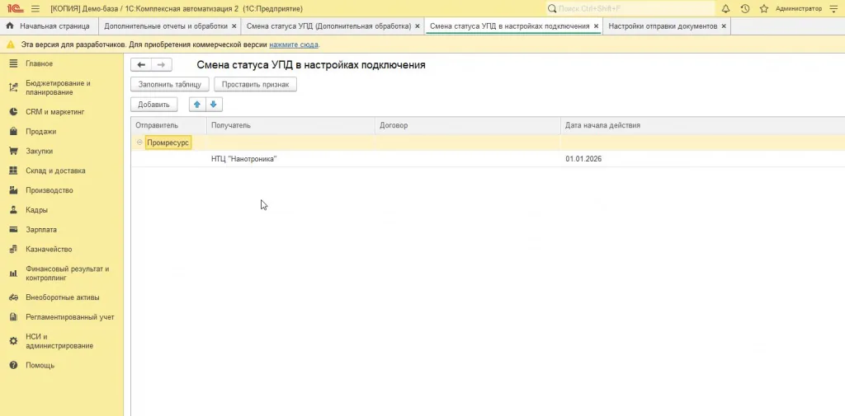This screenshot has width=845, height=416.
Task: Select the Промресурс sender cell
Action: [x=168, y=143]
